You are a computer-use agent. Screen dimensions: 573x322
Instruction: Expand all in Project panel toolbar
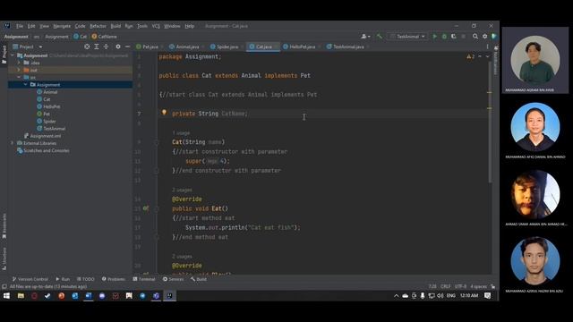[97, 47]
